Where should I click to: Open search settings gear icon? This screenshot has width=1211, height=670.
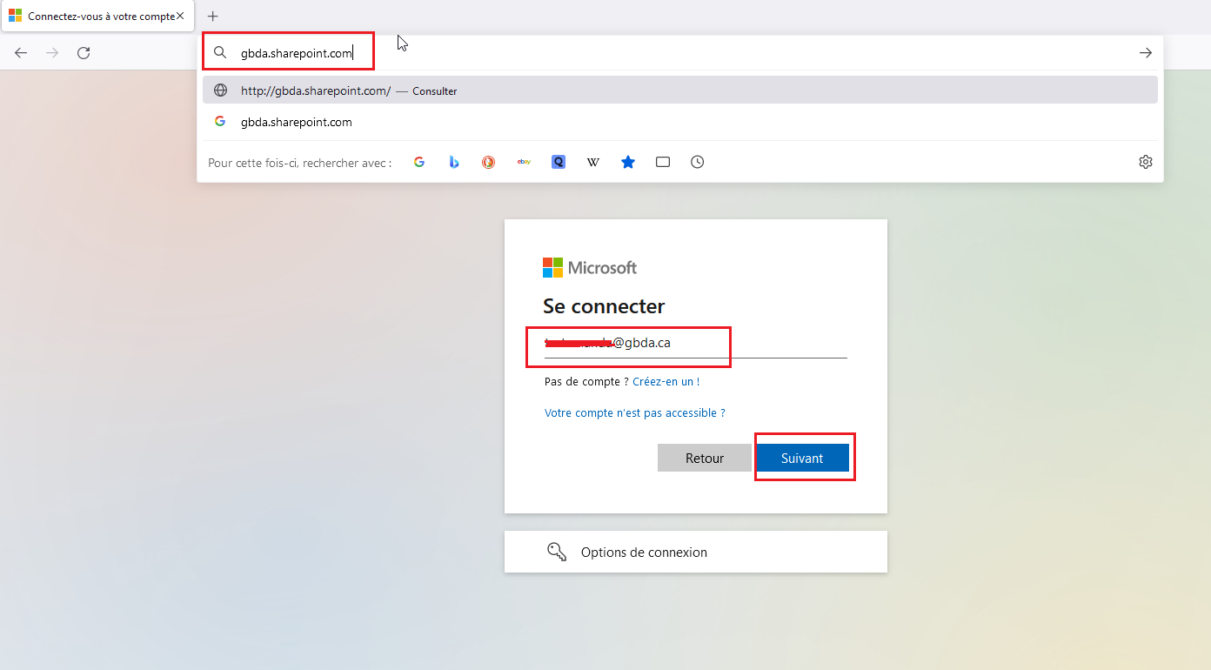pyautogui.click(x=1146, y=162)
